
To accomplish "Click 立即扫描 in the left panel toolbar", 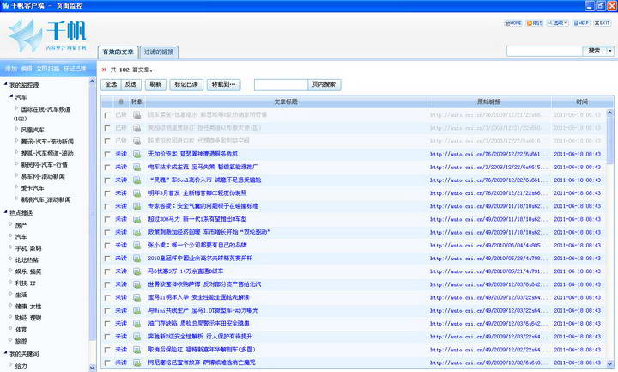I will (x=47, y=69).
